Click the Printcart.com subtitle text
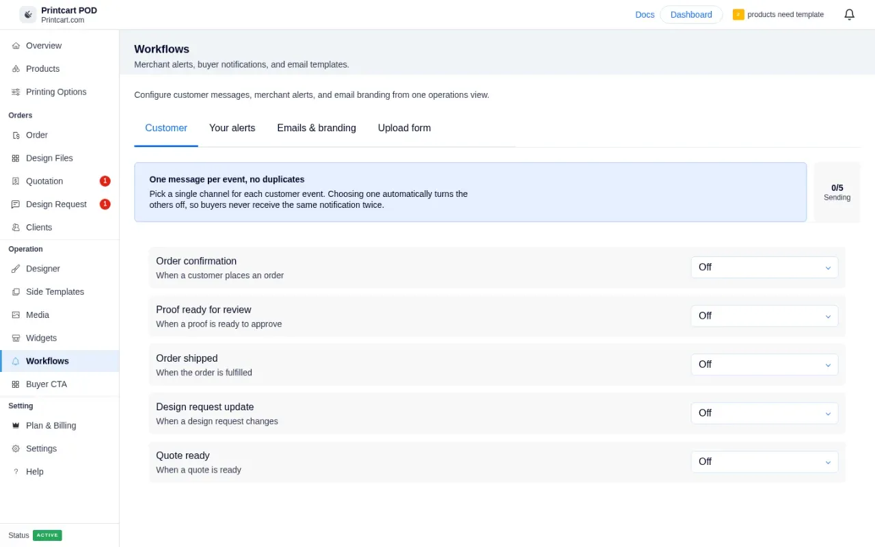This screenshot has height=547, width=875. coord(63,21)
